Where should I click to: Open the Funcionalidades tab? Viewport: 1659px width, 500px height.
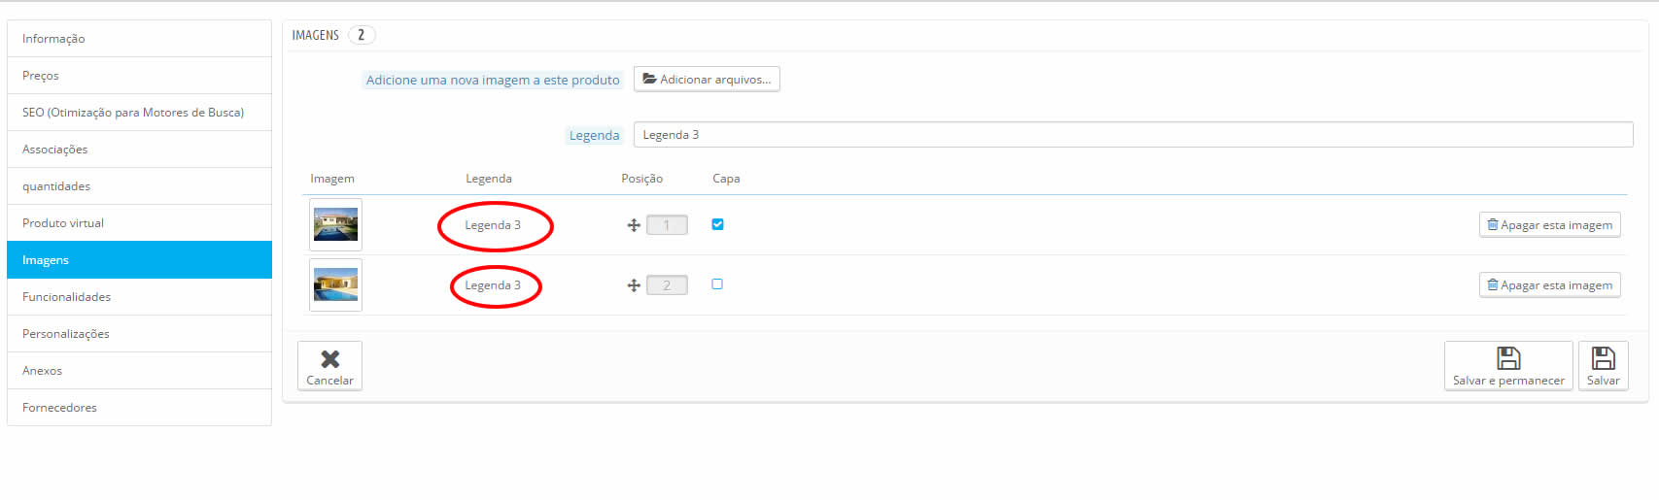pyautogui.click(x=139, y=297)
